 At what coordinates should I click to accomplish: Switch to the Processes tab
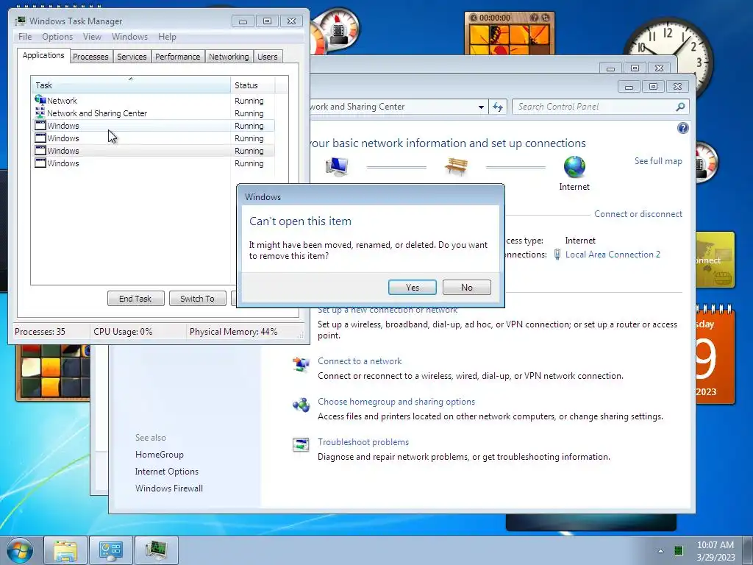pos(90,57)
